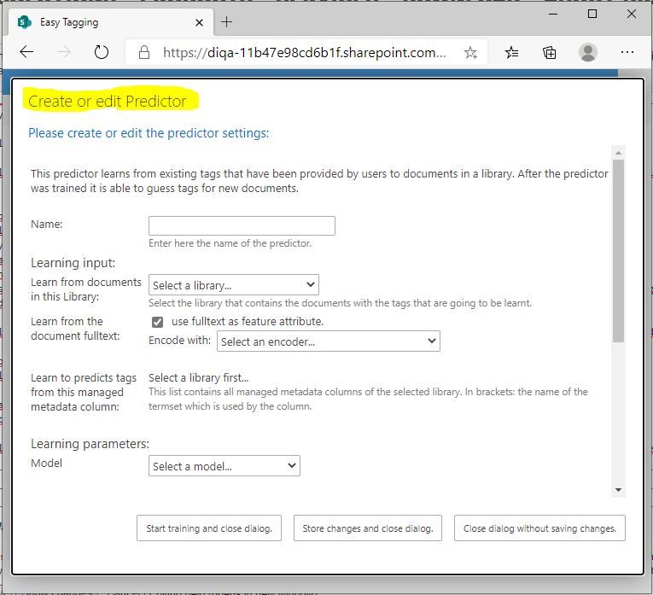Open browser Settings and more menu
The image size is (653, 595).
click(627, 52)
